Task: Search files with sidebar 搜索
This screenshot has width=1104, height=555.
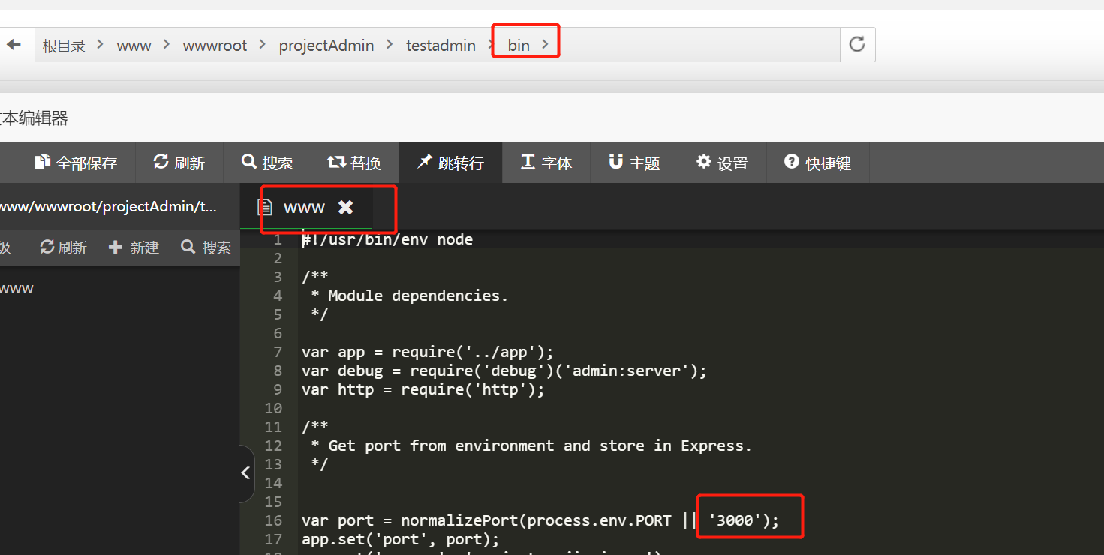Action: point(206,247)
